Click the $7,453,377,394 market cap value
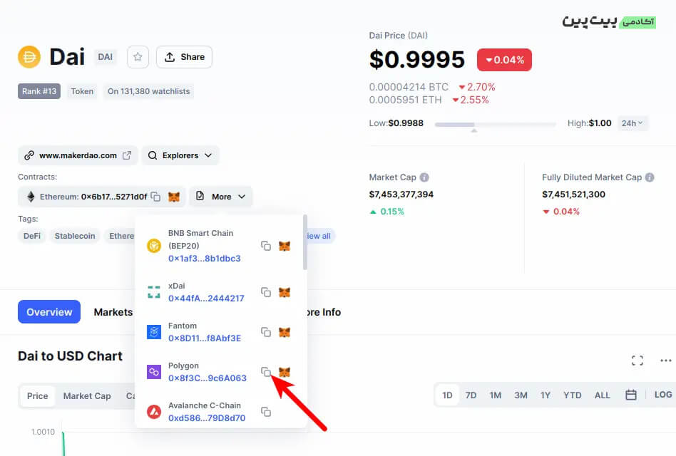Screen dimensions: 676x456 click(x=401, y=195)
